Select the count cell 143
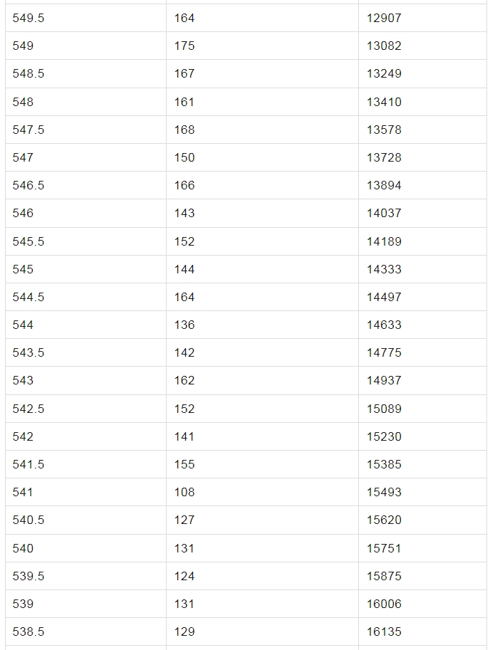The width and height of the screenshot is (490, 650). point(184,213)
